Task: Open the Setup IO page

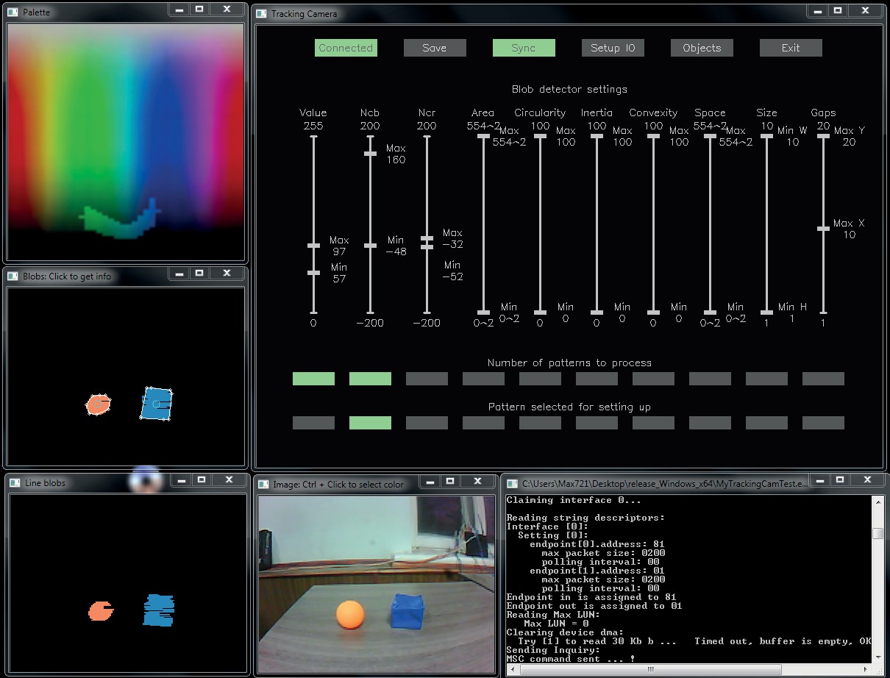Action: tap(613, 48)
